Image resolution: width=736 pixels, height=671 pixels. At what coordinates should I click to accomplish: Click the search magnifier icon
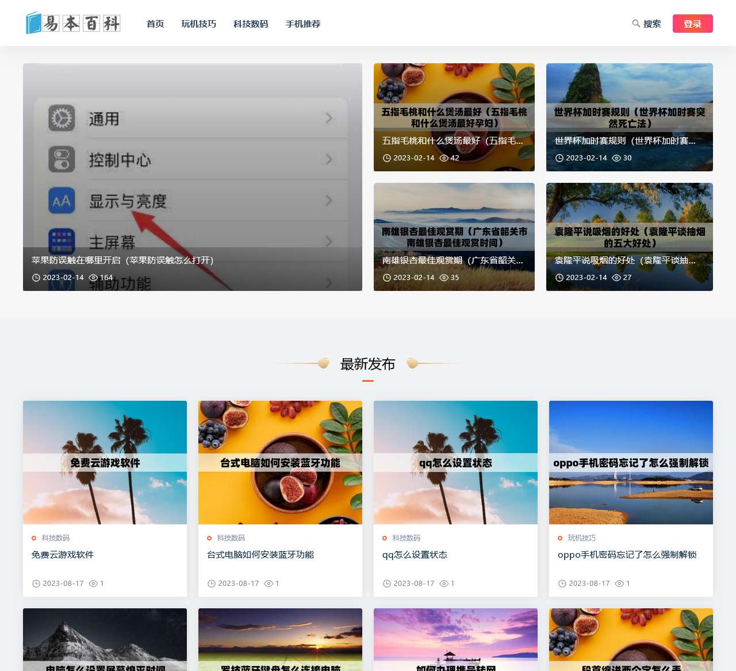[x=636, y=24]
